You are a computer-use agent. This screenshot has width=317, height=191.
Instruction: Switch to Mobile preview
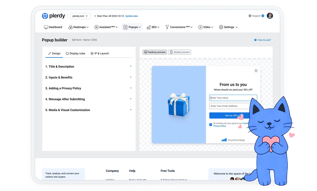180,52
